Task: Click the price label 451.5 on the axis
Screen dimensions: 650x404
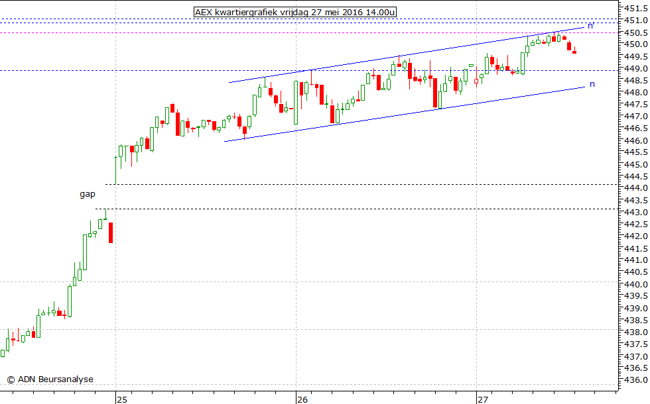Action: [x=637, y=8]
